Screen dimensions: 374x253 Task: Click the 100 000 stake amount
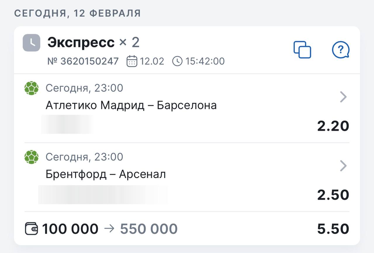point(70,229)
